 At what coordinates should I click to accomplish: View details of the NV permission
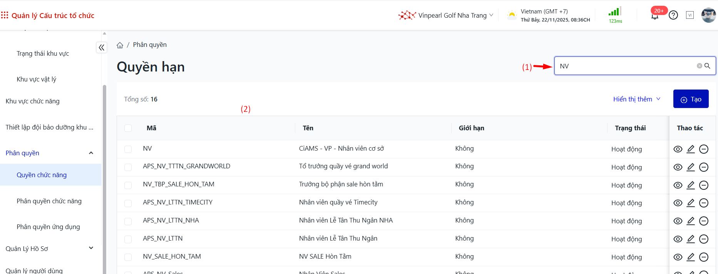(678, 149)
